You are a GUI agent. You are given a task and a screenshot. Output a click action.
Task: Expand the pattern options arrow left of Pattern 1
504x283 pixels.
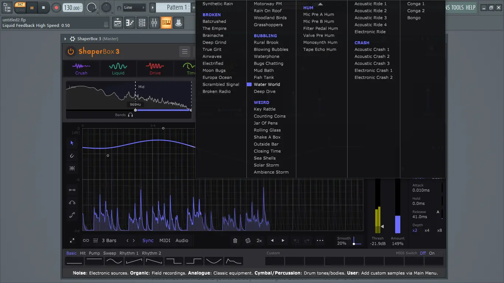click(x=152, y=7)
